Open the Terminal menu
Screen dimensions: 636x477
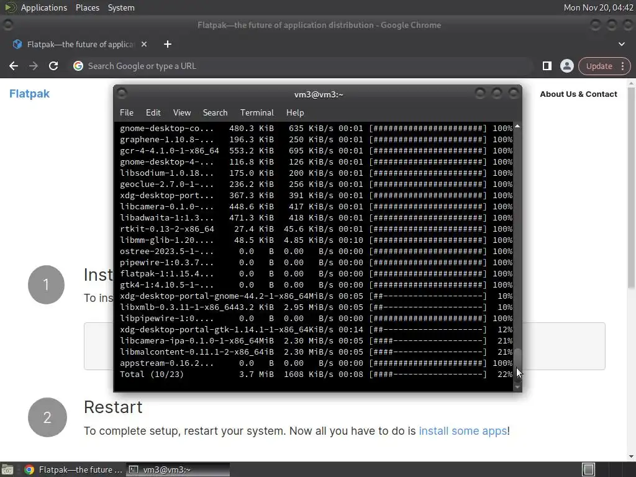coord(257,113)
